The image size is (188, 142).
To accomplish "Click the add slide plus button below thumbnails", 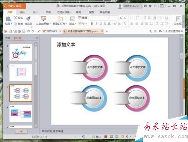I will click(x=21, y=131).
